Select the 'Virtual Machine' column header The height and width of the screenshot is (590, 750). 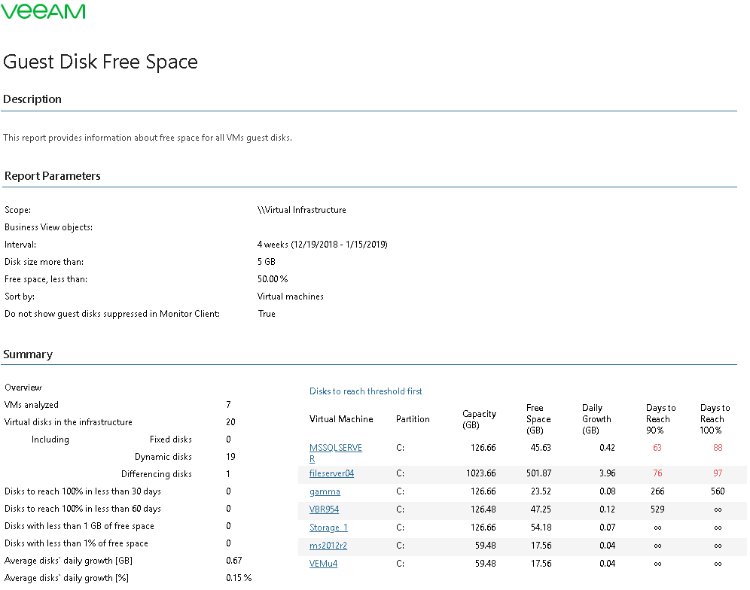coord(341,419)
